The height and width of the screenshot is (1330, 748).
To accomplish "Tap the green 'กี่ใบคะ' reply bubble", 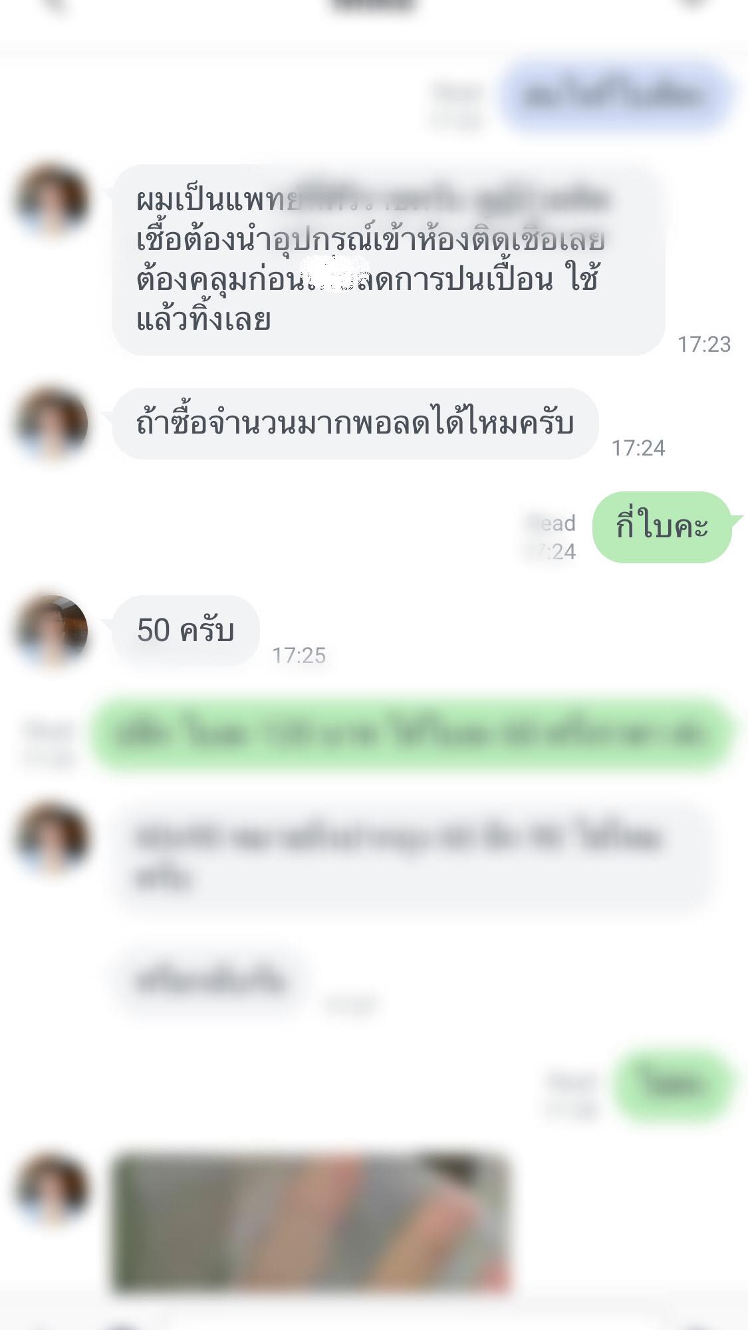I will click(663, 527).
